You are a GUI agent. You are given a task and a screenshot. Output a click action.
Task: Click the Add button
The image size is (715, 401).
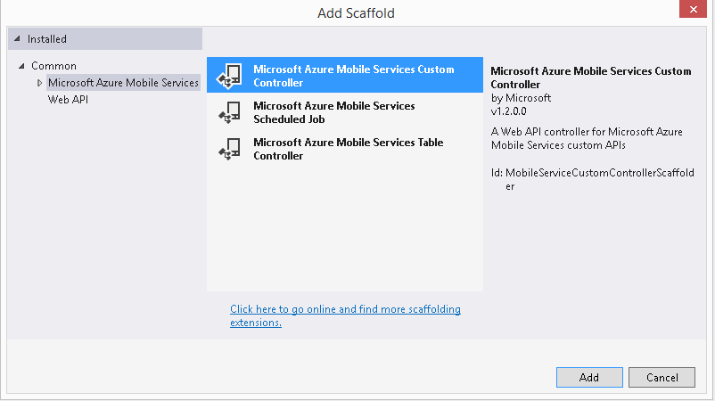(589, 377)
